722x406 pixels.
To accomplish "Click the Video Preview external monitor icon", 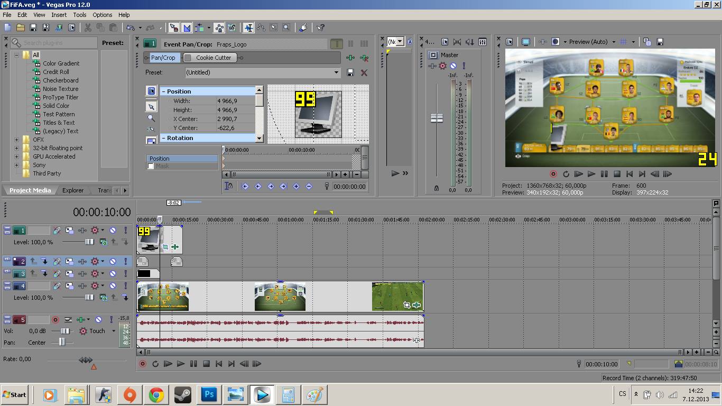I will point(526,42).
